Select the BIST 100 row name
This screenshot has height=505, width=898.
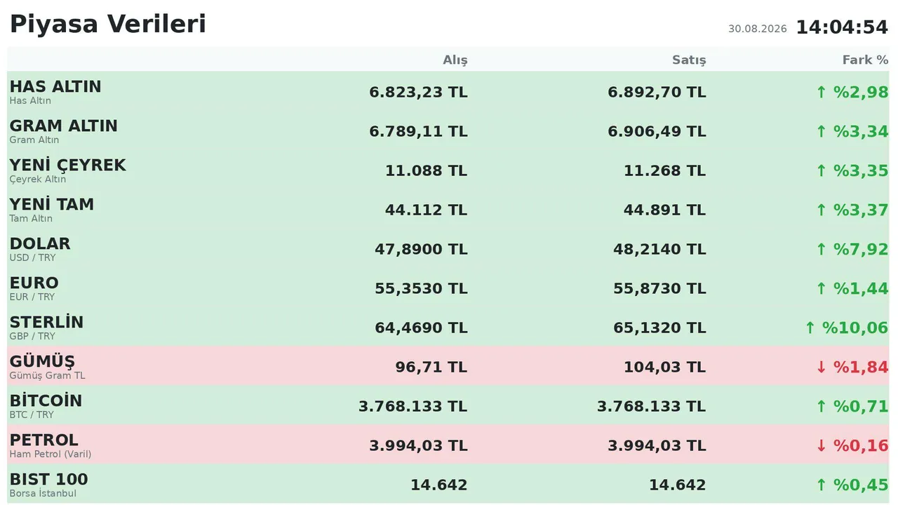[49, 479]
